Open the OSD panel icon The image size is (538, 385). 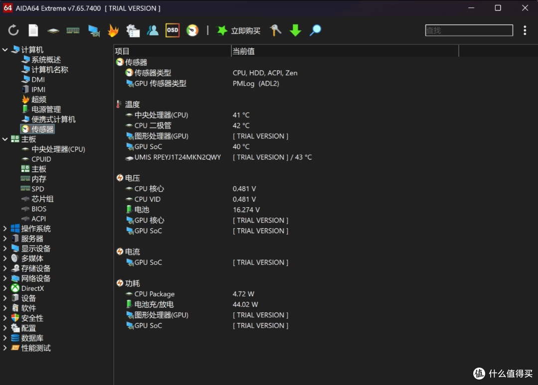[172, 30]
